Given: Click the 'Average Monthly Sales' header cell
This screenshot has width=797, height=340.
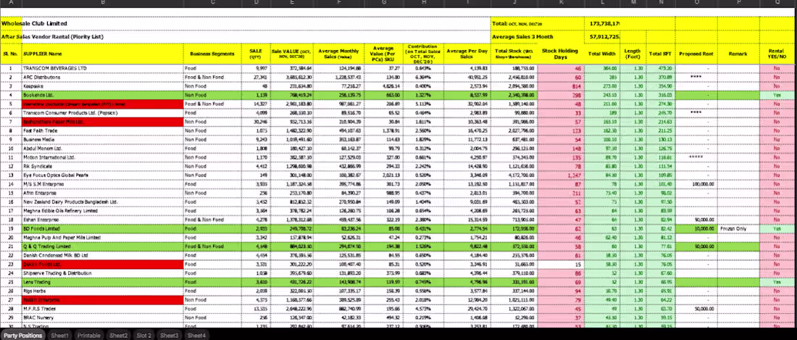Looking at the screenshot, I should pos(338,54).
